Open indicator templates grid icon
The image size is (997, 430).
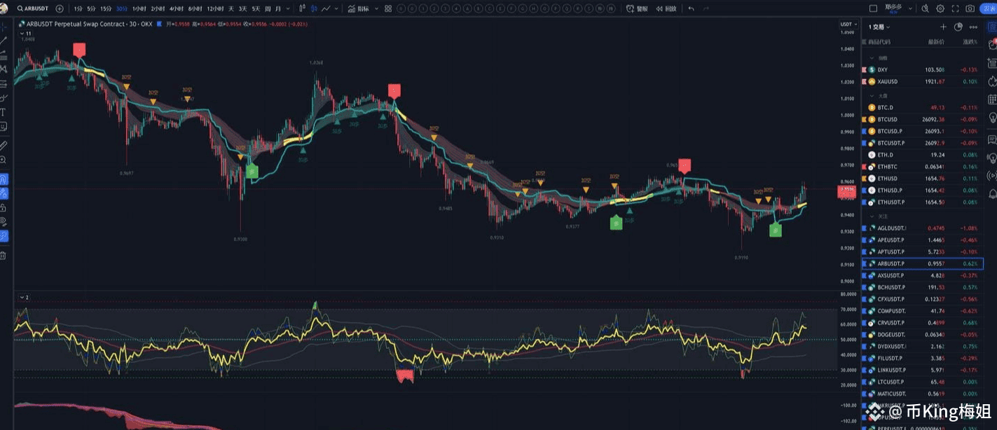tap(387, 8)
